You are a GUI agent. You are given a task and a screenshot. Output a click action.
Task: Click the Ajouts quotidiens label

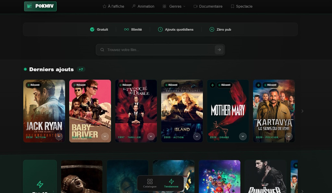click(179, 29)
